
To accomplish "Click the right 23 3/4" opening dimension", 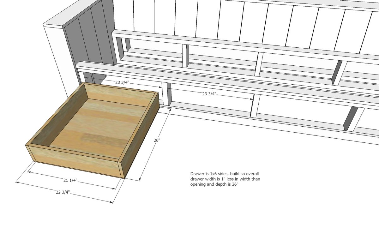I will coord(209,93).
